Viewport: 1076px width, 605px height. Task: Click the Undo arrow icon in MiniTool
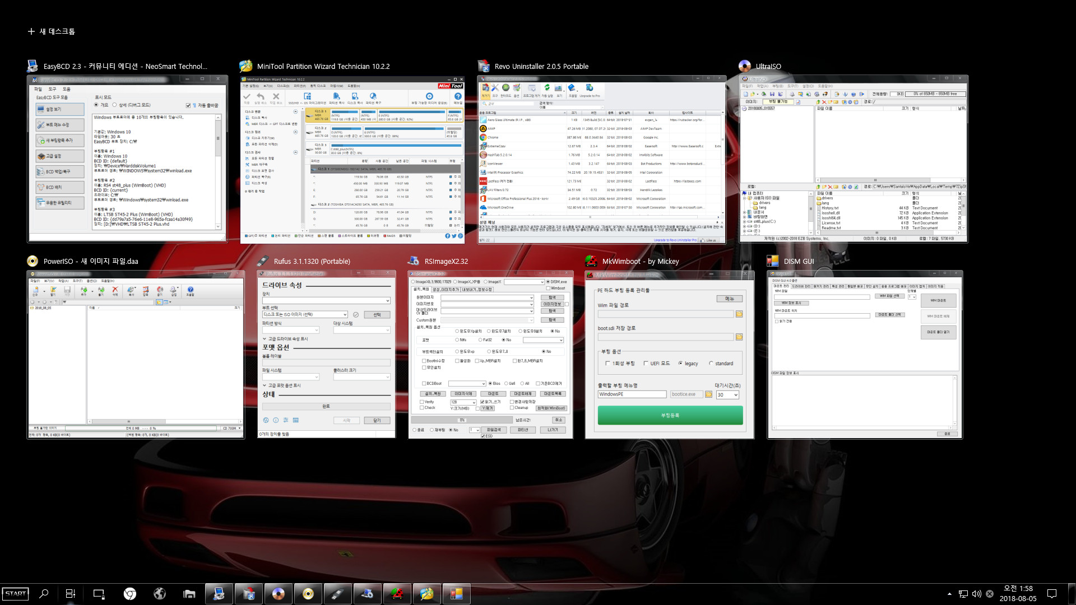pos(261,96)
